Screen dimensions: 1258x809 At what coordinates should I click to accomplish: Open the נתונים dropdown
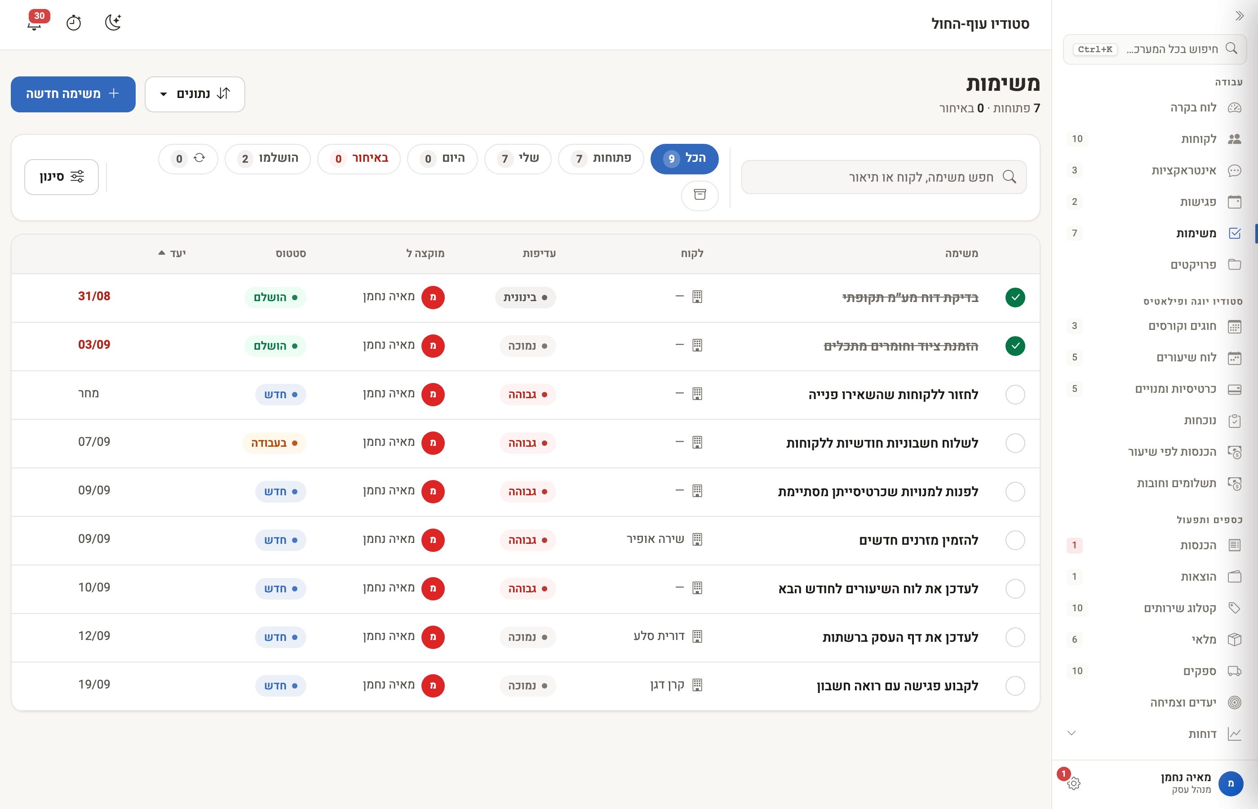[x=195, y=94]
